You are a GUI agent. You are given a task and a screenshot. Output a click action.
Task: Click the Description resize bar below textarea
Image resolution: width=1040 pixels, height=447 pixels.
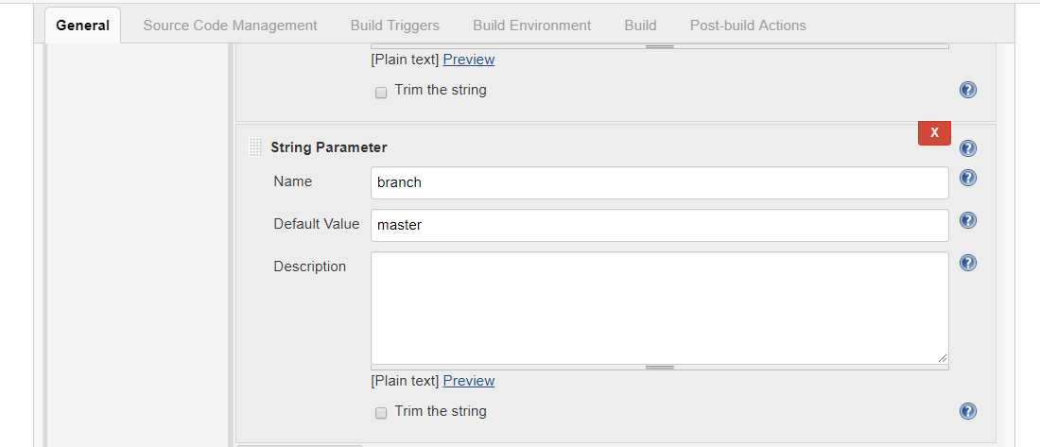pyautogui.click(x=659, y=367)
